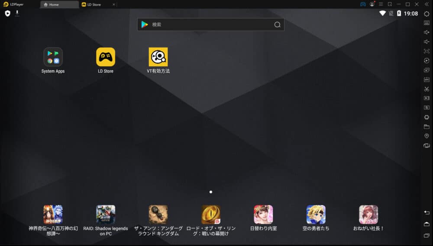Toggle fullscreen from the sidebar
The width and height of the screenshot is (433, 246).
(427, 51)
